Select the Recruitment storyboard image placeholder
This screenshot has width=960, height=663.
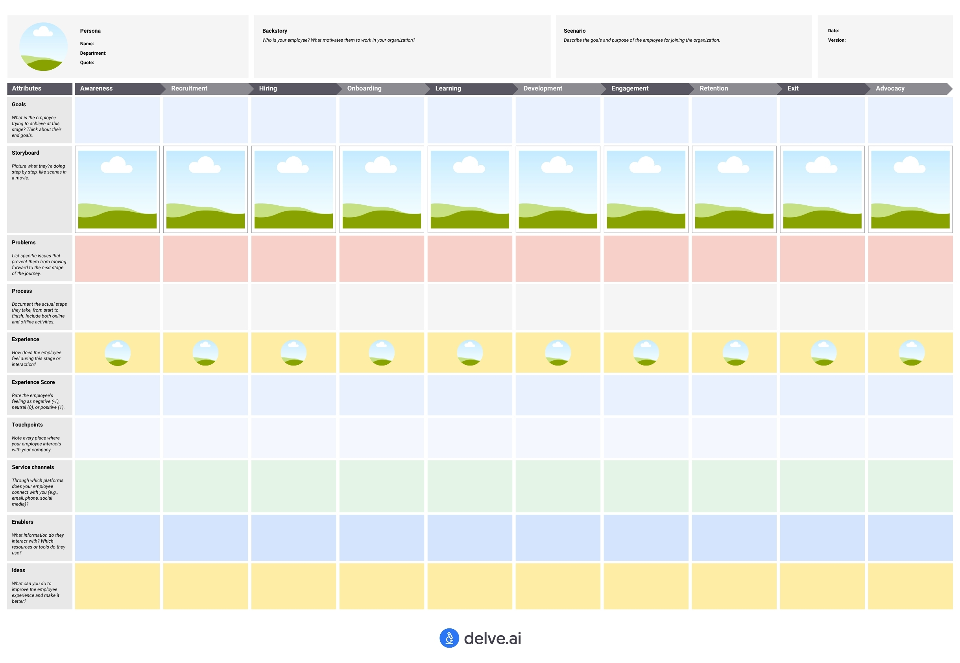(206, 189)
